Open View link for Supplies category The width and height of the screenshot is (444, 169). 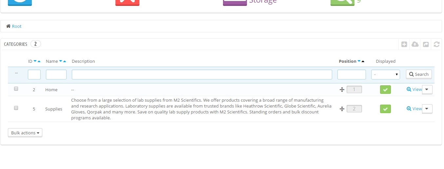tap(414, 109)
